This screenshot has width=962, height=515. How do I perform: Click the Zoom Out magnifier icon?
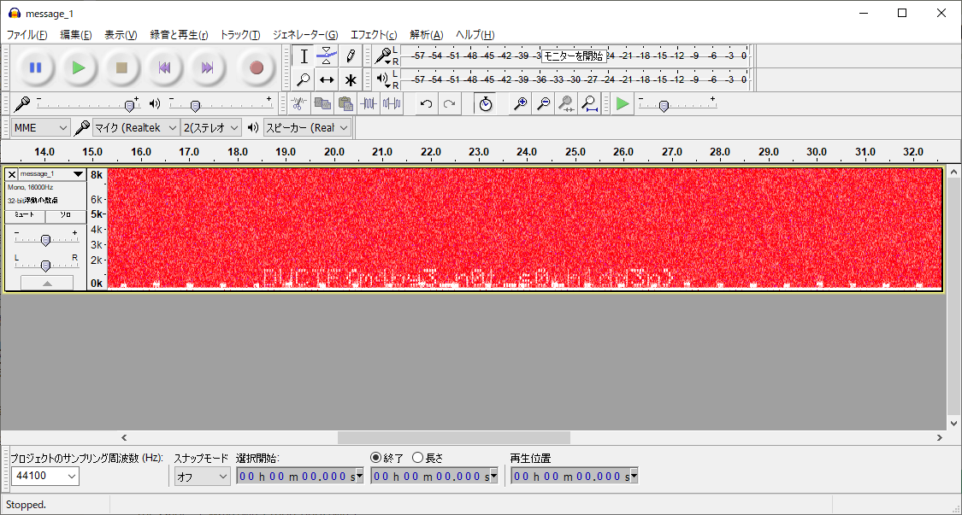click(x=543, y=103)
